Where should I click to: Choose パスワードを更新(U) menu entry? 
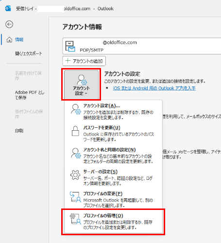[x=113, y=134]
